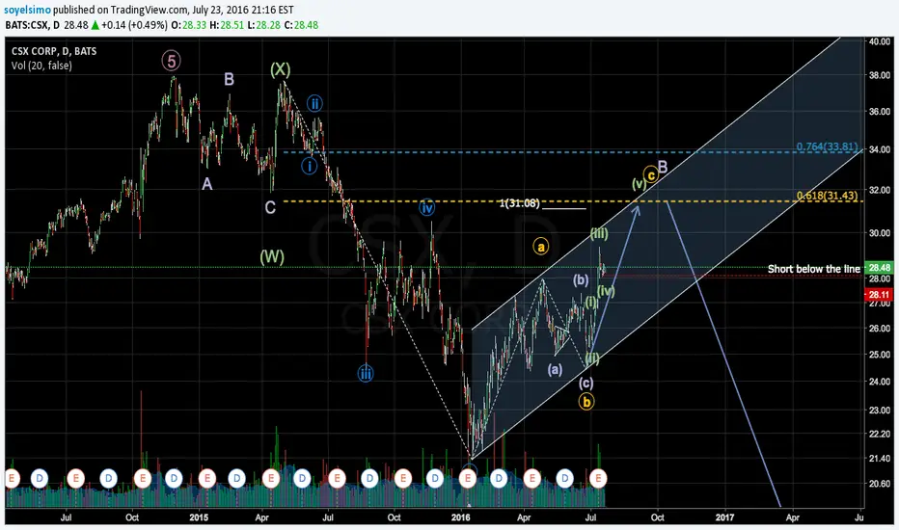Image resolution: width=899 pixels, height=530 pixels.
Task: Click the 2016 time axis label
Action: point(460,517)
